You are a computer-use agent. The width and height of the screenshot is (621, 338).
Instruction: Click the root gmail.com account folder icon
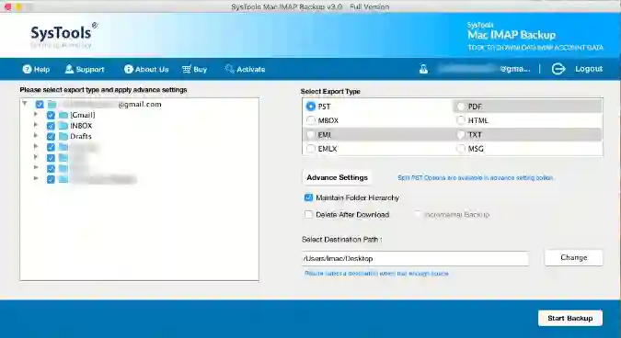(x=52, y=105)
